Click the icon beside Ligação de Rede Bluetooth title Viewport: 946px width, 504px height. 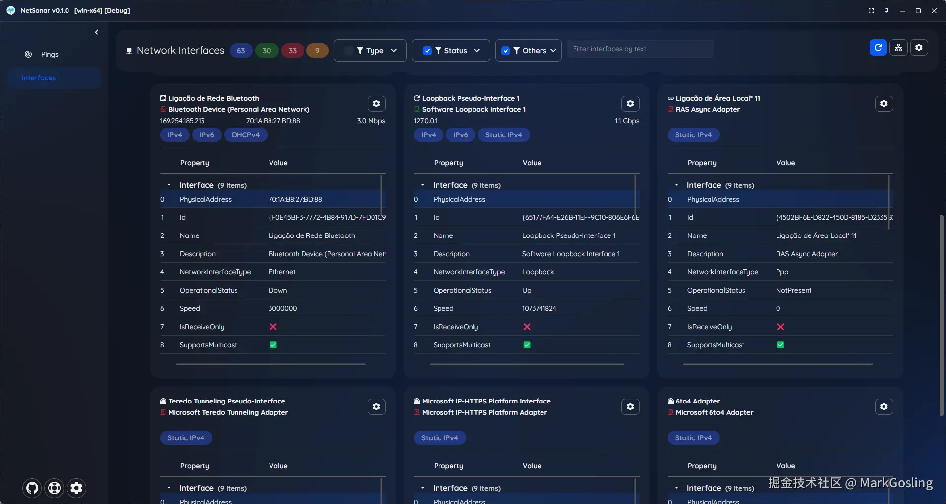(x=163, y=98)
